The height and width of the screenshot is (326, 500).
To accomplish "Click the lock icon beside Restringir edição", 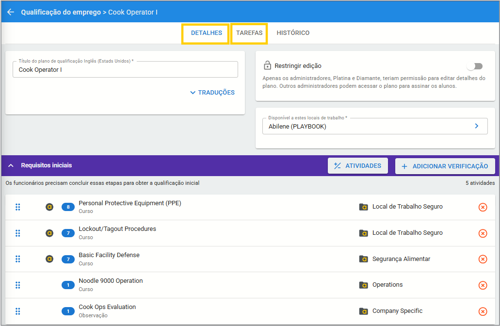I will (267, 65).
